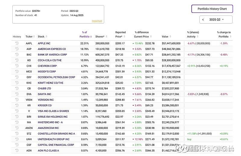Open the AMAZONCOM INC stock link

pyautogui.click(x=49, y=128)
